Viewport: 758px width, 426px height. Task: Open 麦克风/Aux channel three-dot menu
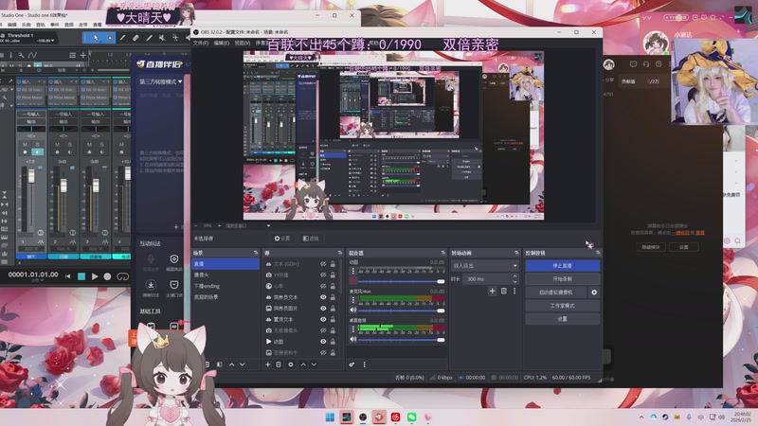coord(352,300)
